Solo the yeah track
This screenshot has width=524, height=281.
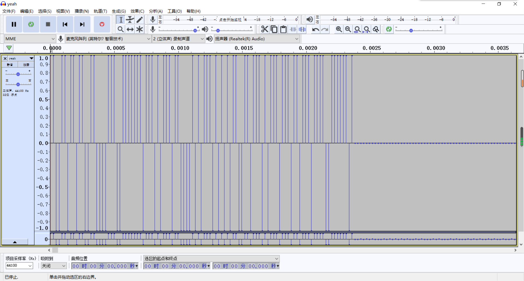(x=26, y=65)
